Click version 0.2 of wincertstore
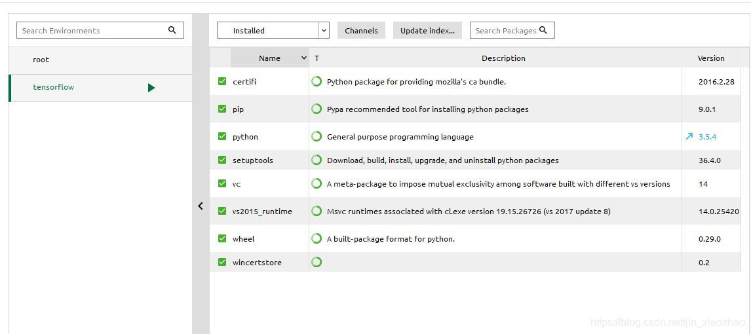Viewport: 751px width, 334px height. [x=704, y=262]
